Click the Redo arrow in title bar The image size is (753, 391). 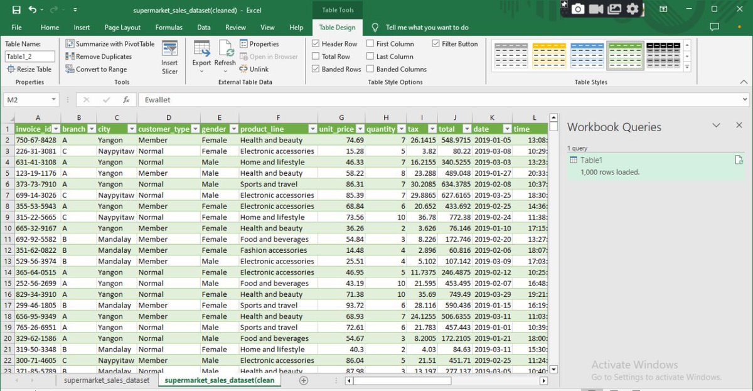tap(53, 10)
